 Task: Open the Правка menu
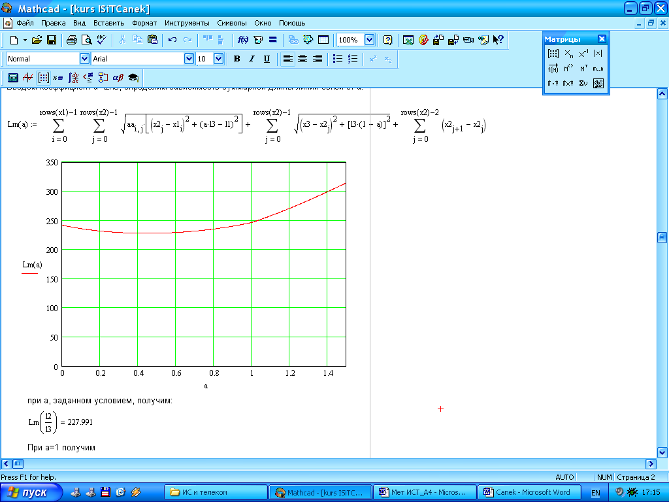[54, 23]
